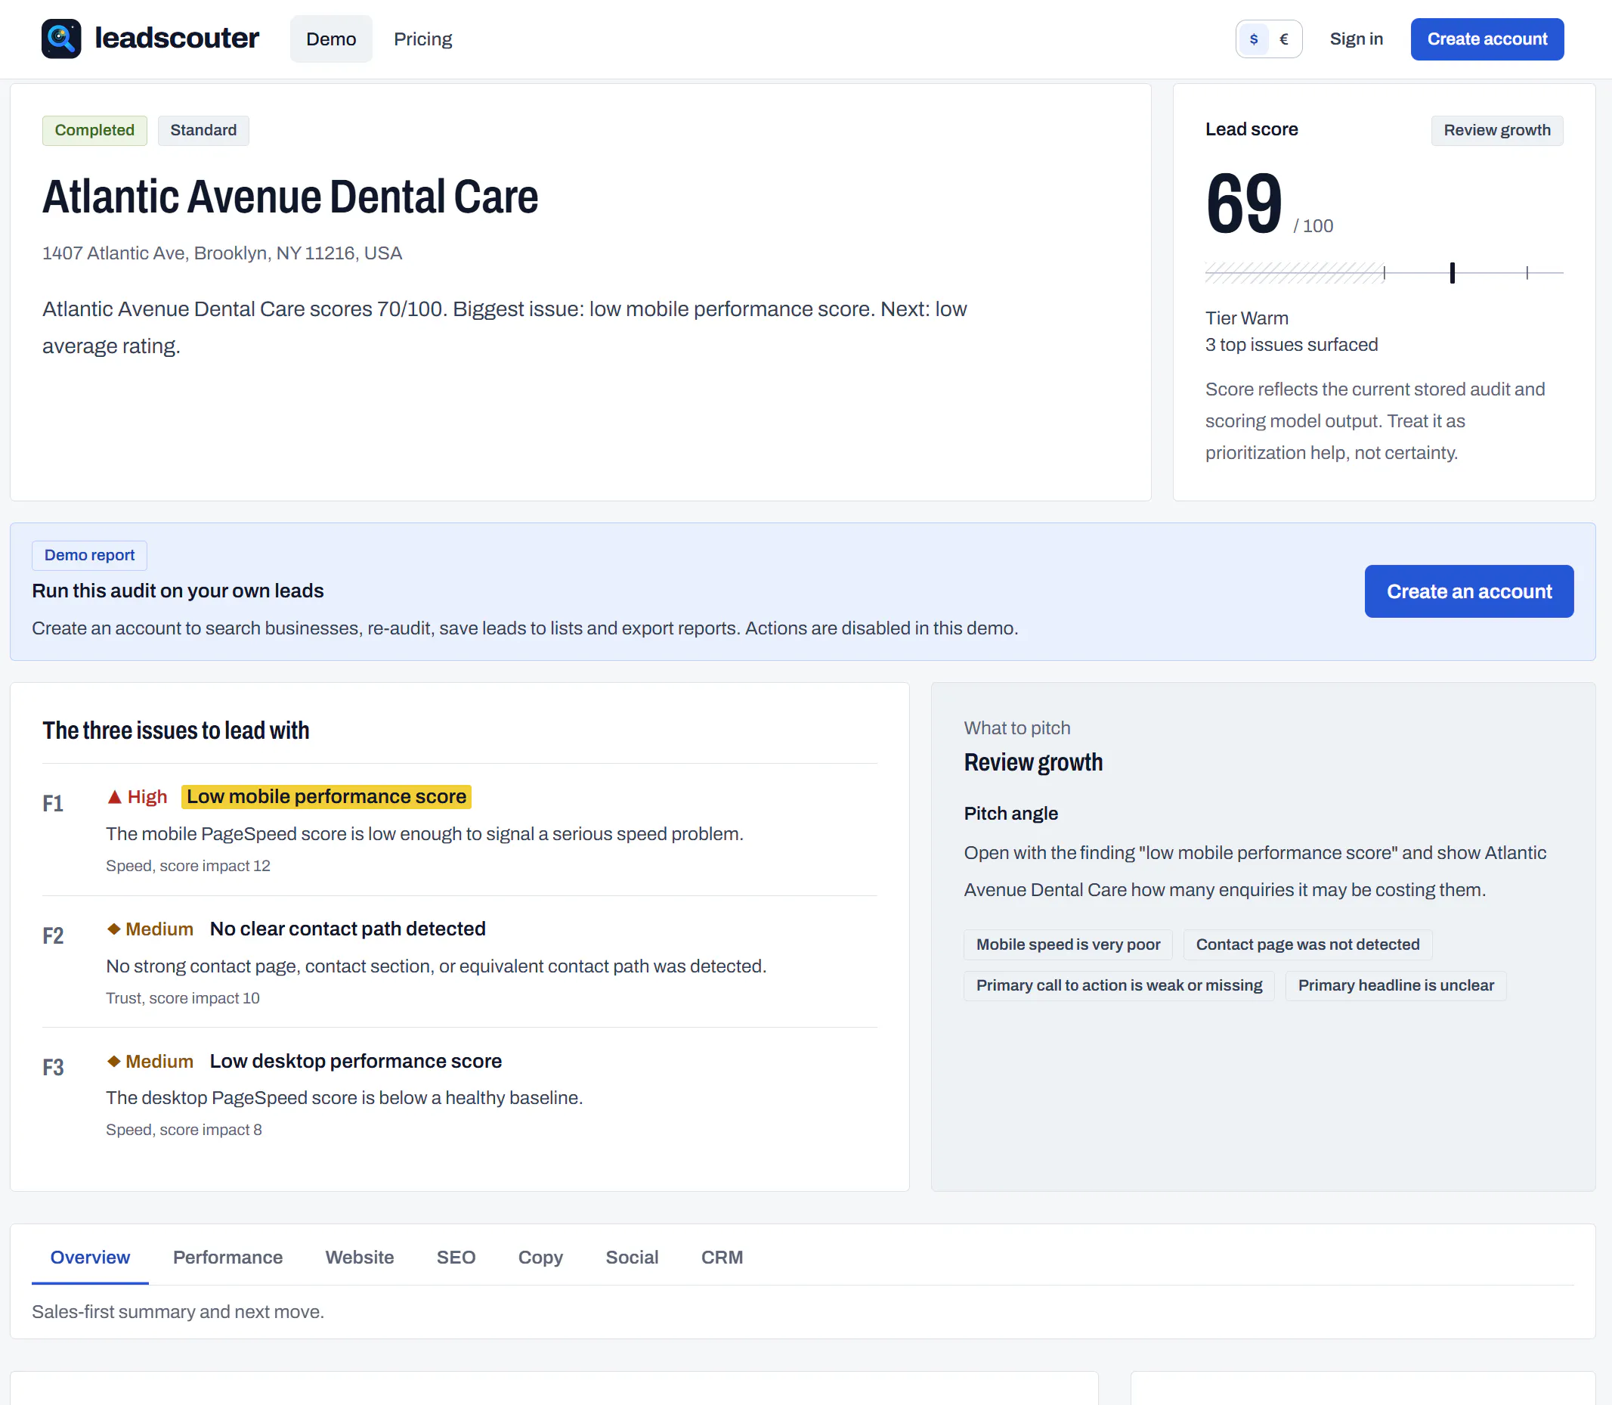Click 'No clear contact path detected' title
1612x1405 pixels.
348,929
